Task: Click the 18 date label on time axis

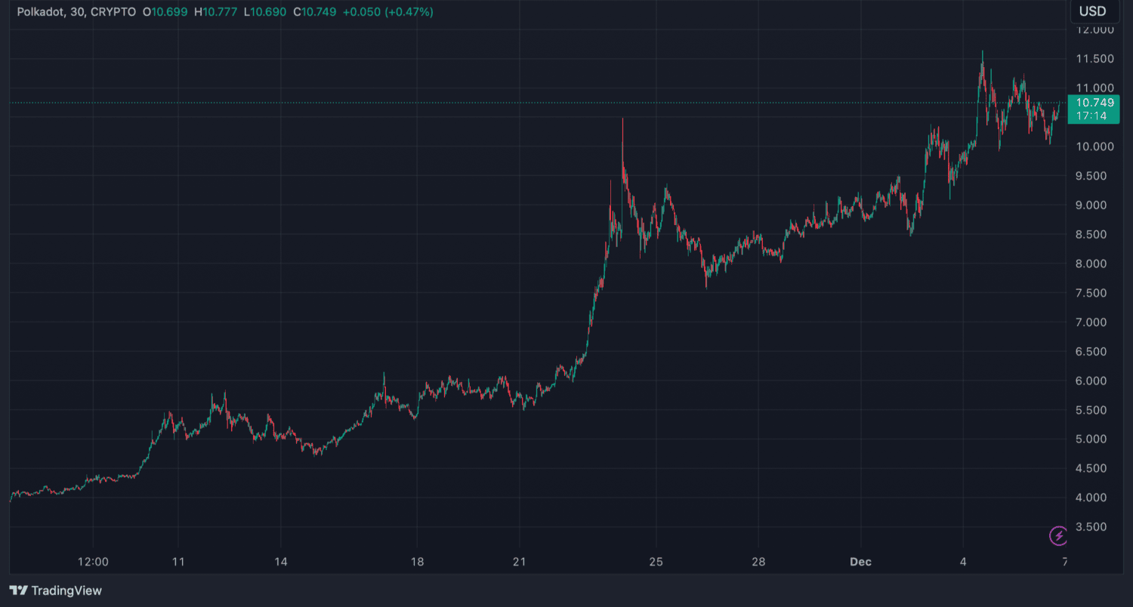Action: tap(417, 562)
